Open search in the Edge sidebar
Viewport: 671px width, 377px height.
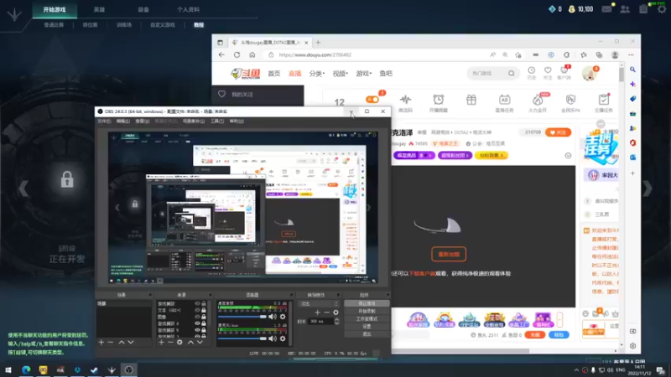coord(632,70)
